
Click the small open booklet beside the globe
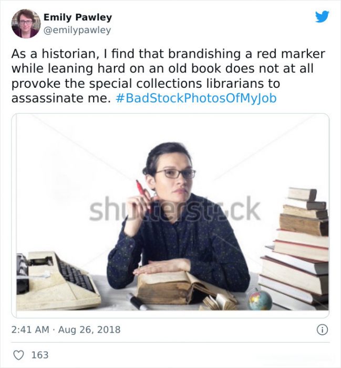coord(219,301)
